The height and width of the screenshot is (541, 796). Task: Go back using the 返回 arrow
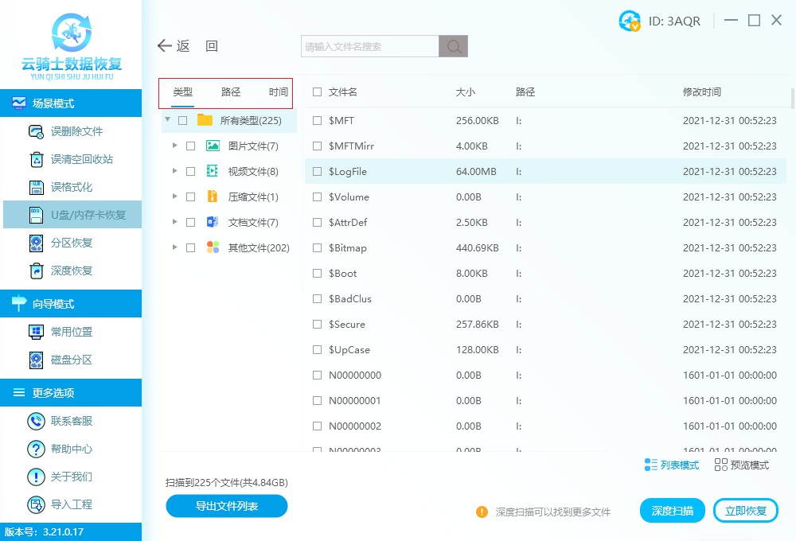(165, 46)
